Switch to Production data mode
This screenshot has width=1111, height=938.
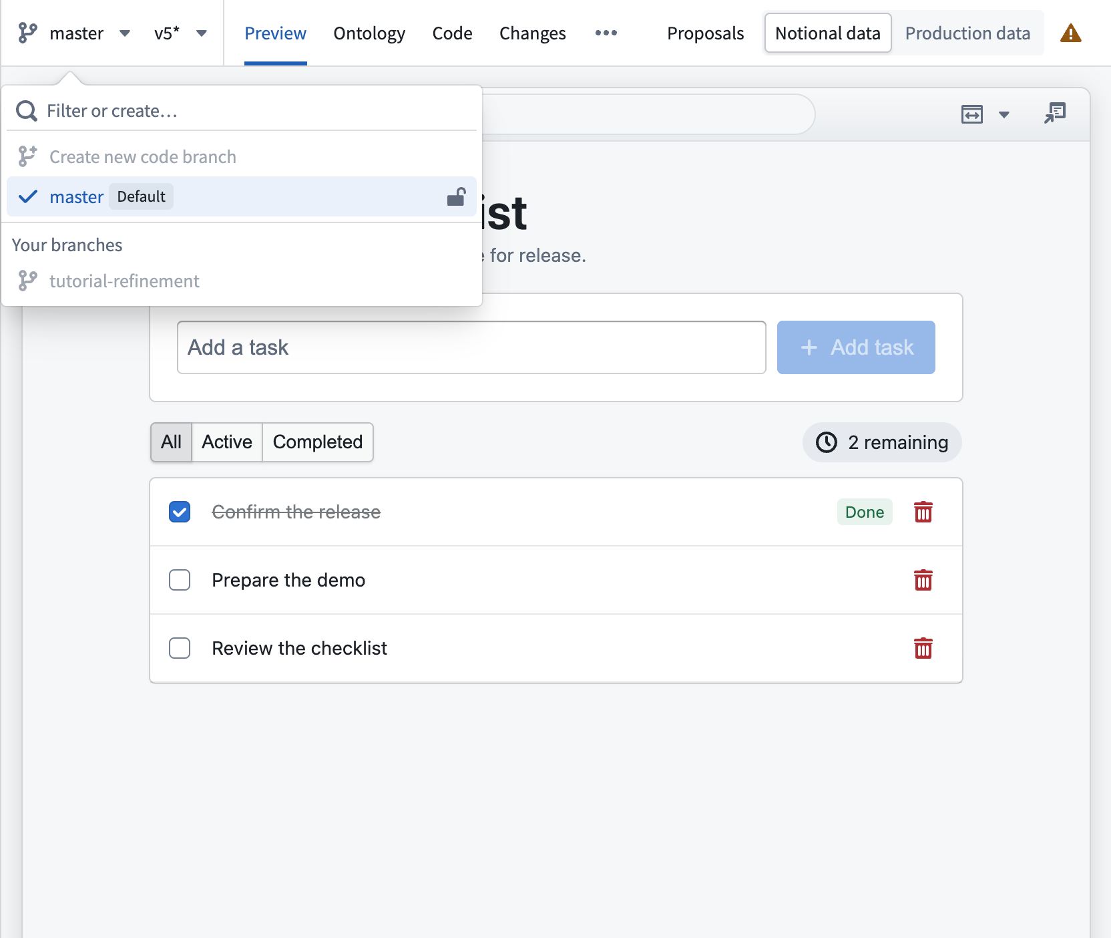pyautogui.click(x=967, y=33)
